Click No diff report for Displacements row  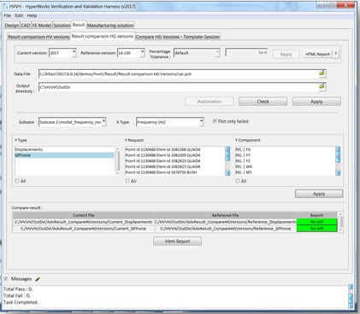[316, 222]
